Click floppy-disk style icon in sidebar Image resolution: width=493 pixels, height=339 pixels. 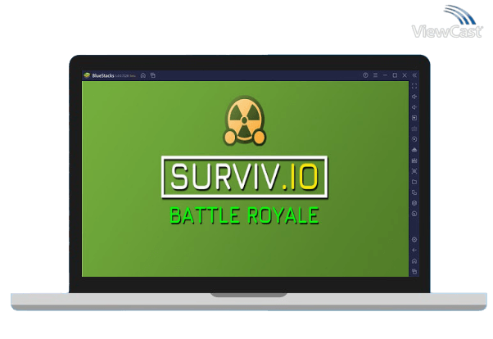[414, 160]
